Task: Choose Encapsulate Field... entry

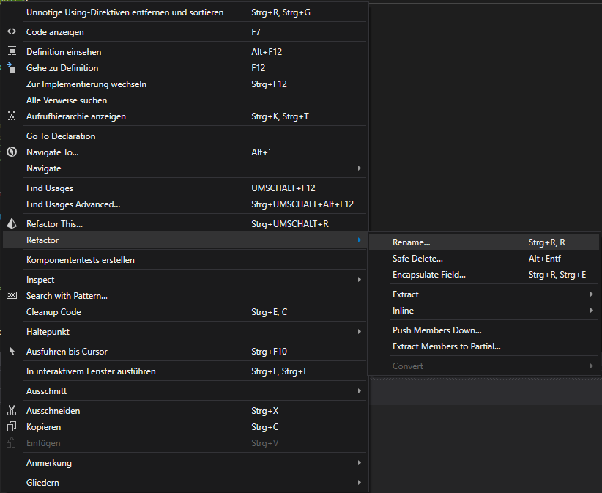Action: [x=429, y=275]
